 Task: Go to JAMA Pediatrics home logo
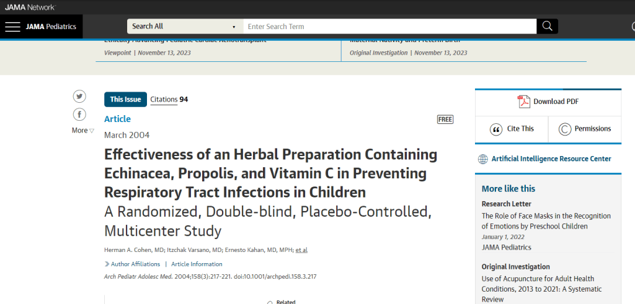(x=51, y=27)
